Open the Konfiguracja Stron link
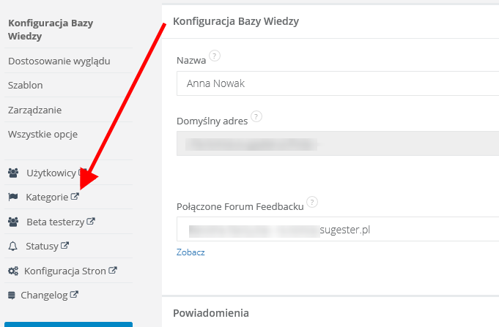 64,271
